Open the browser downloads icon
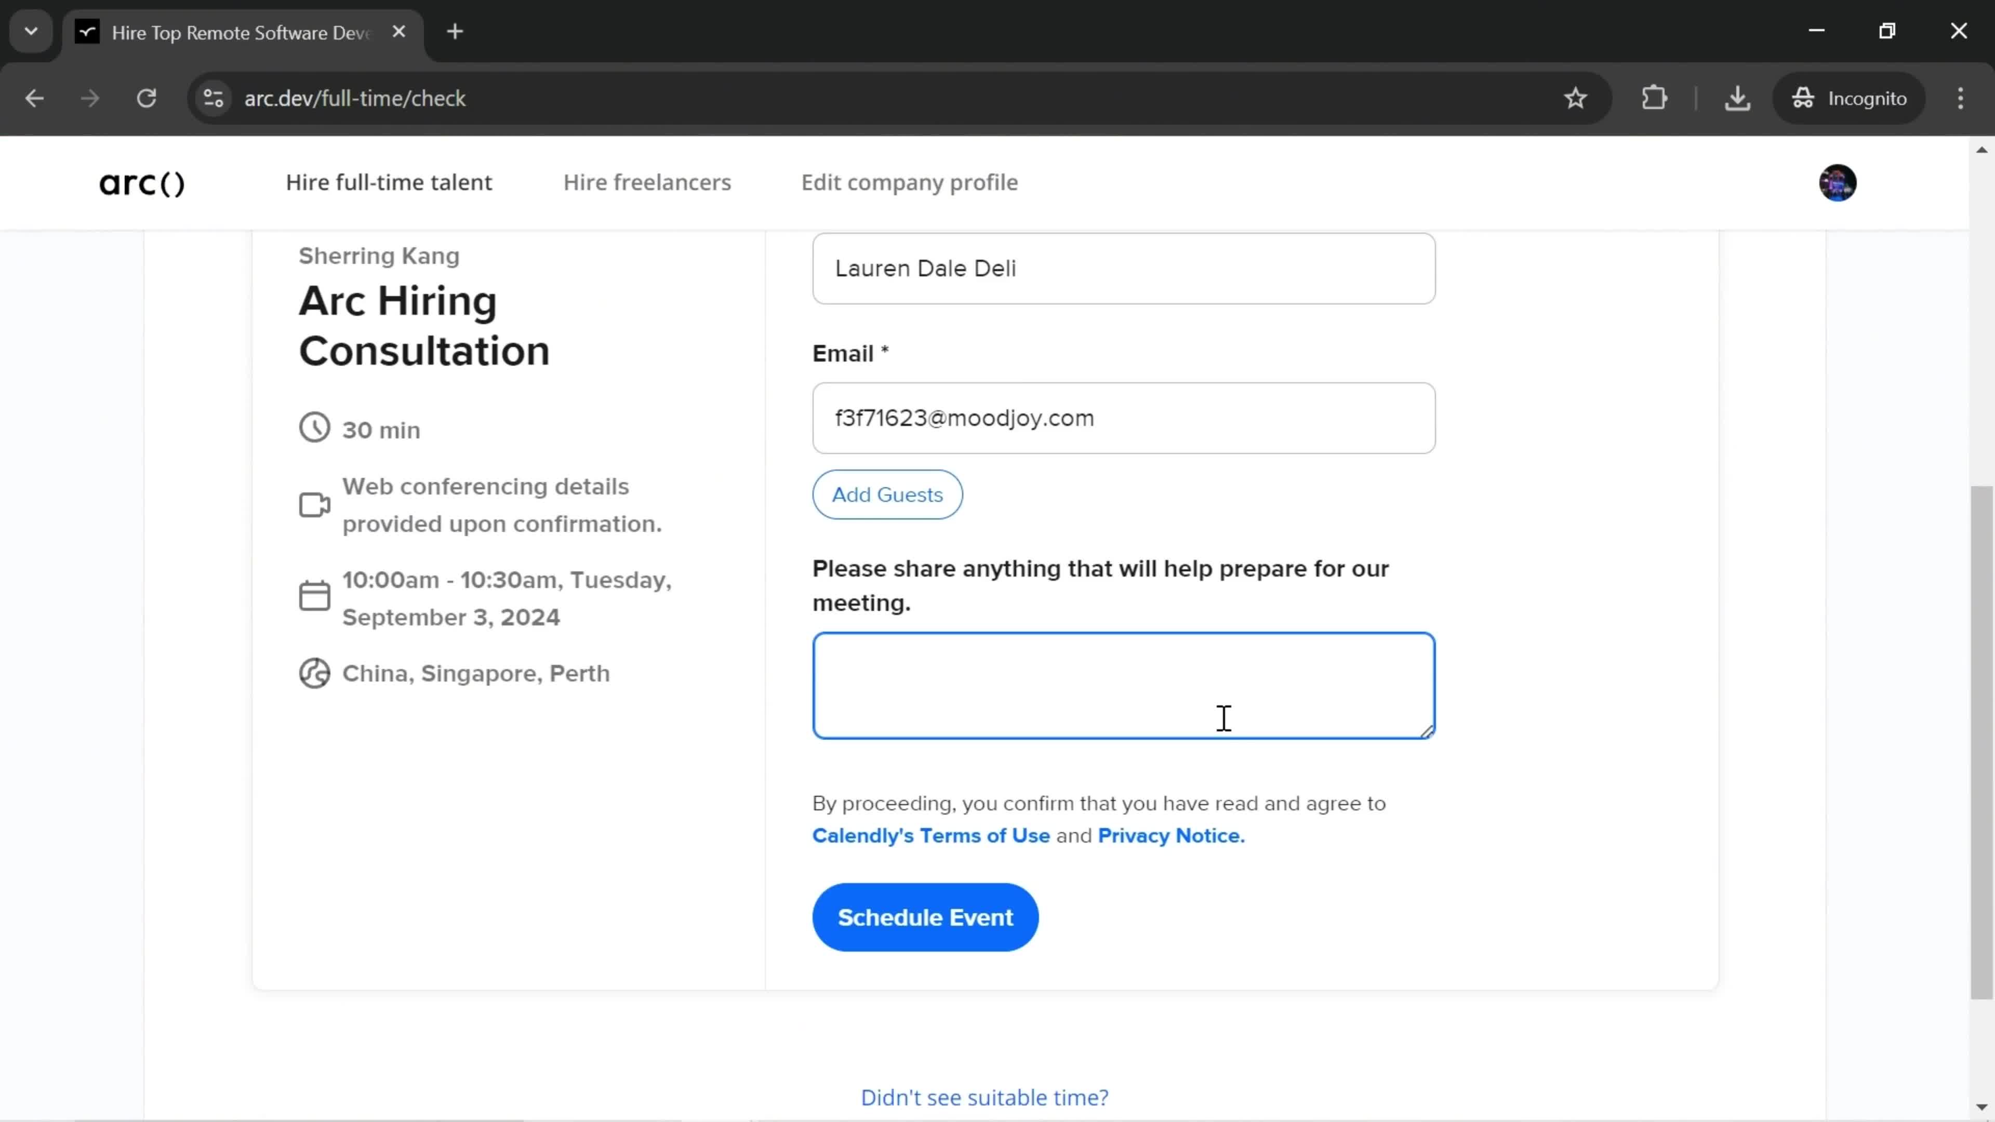Viewport: 1995px width, 1122px height. point(1738,98)
